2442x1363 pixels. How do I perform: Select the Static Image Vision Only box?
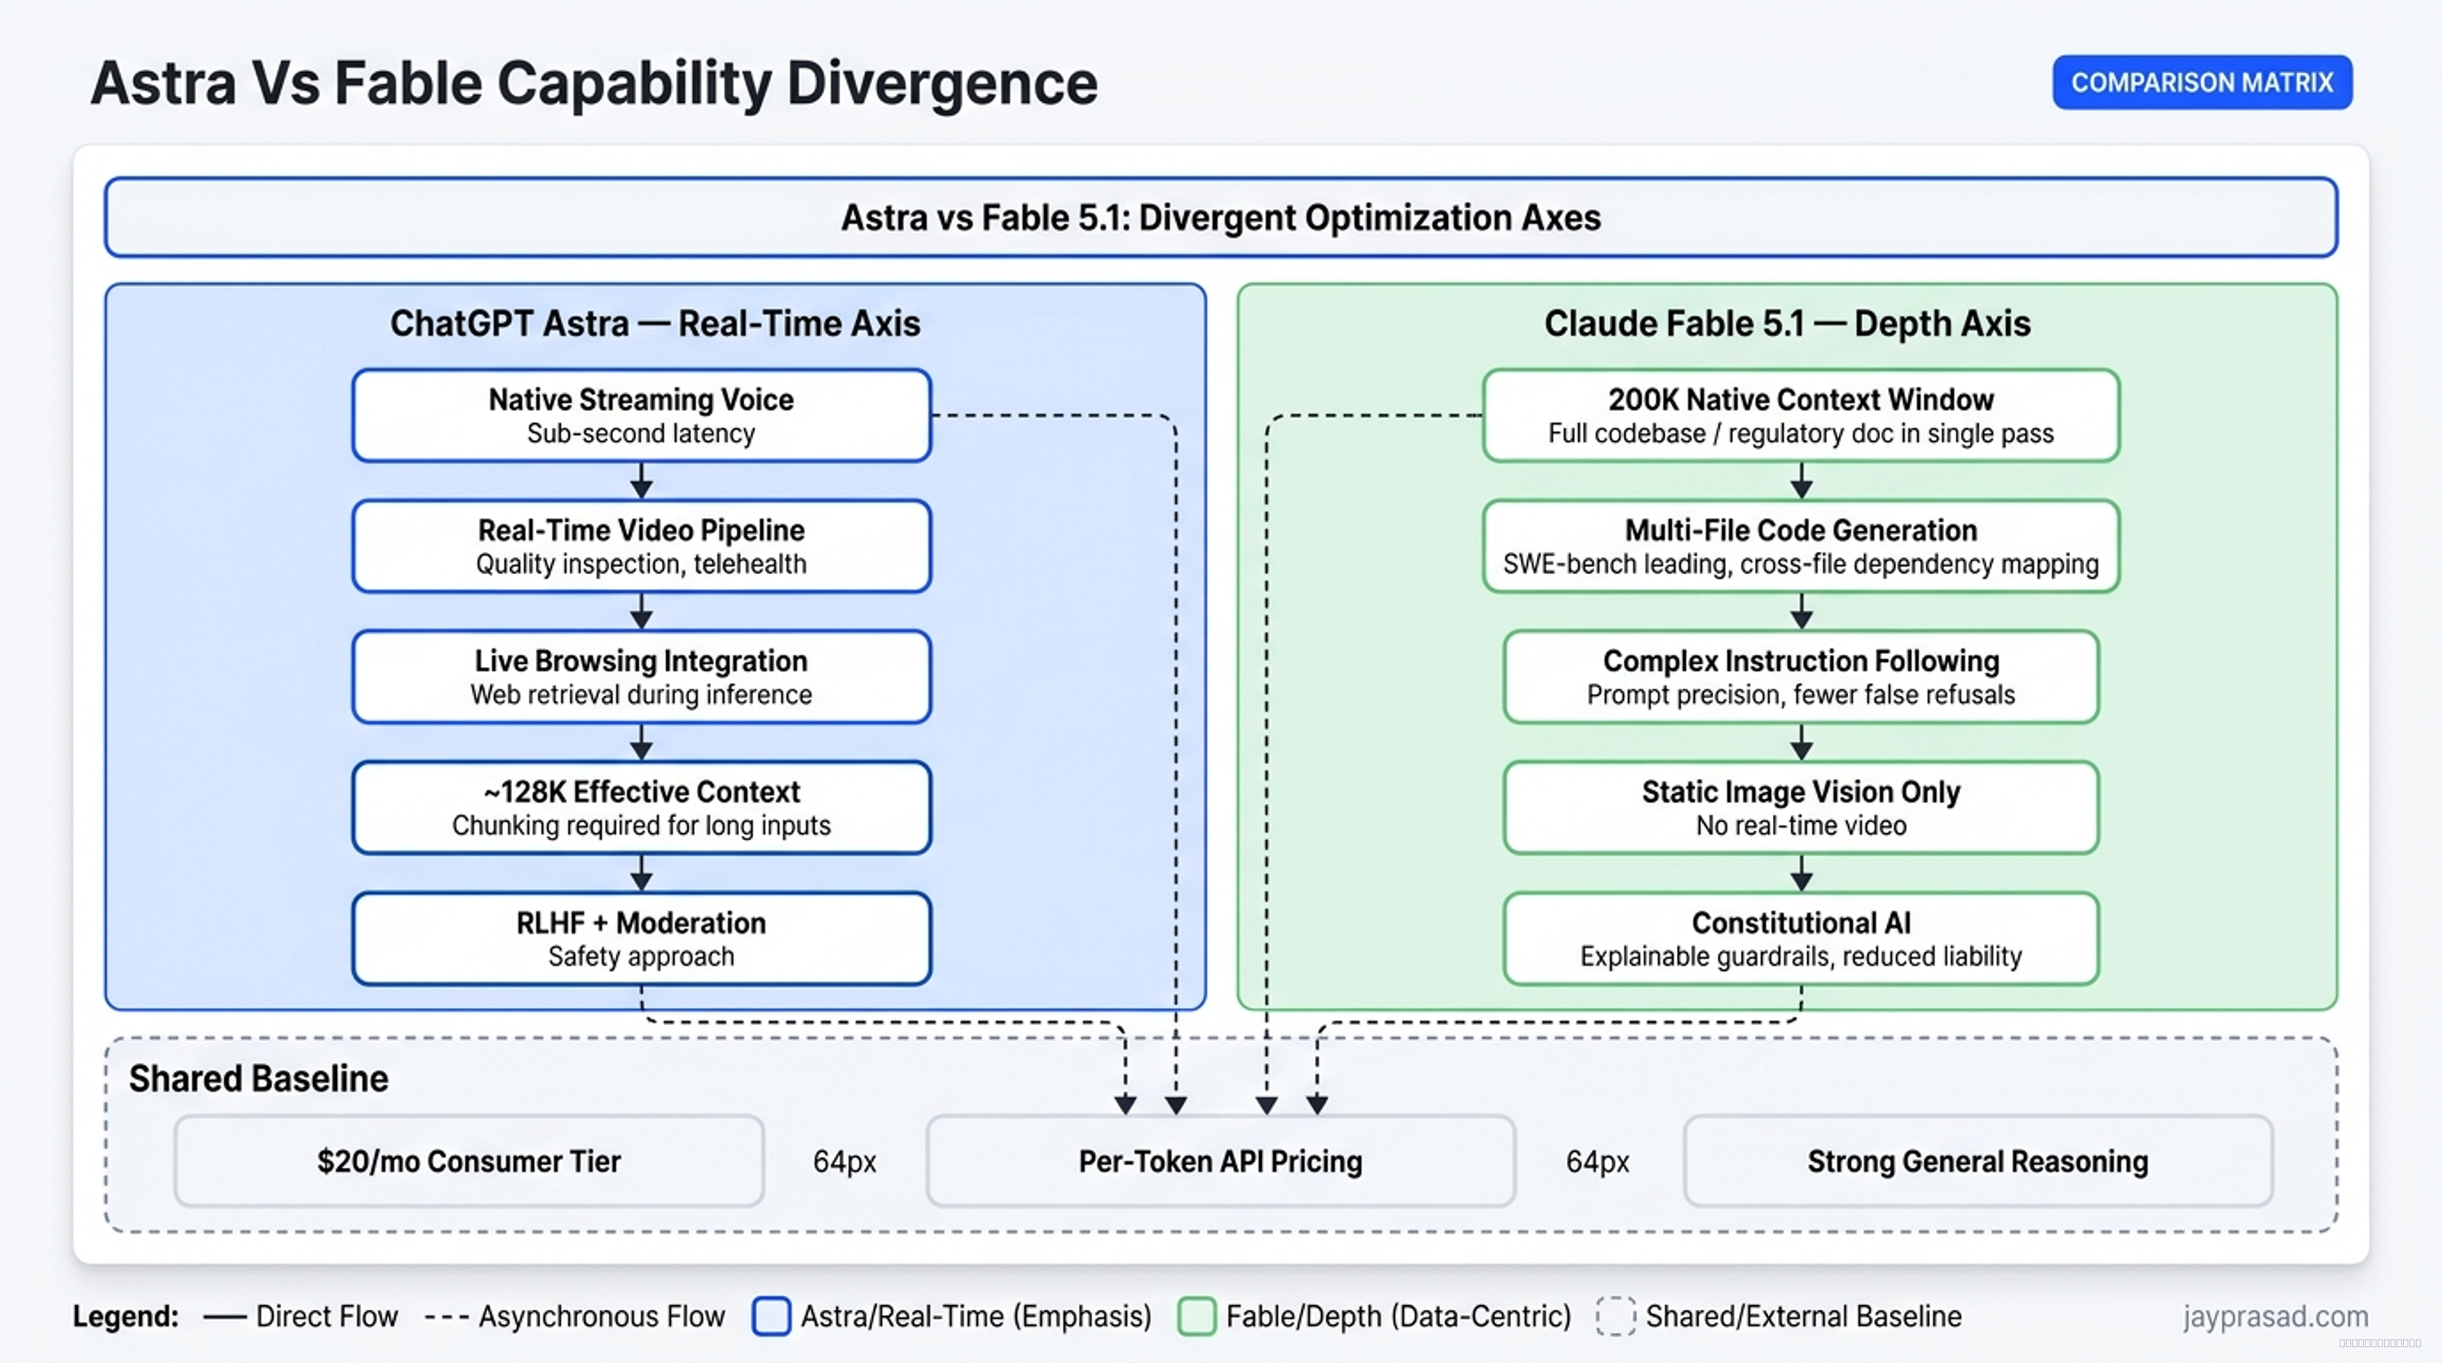1801,808
